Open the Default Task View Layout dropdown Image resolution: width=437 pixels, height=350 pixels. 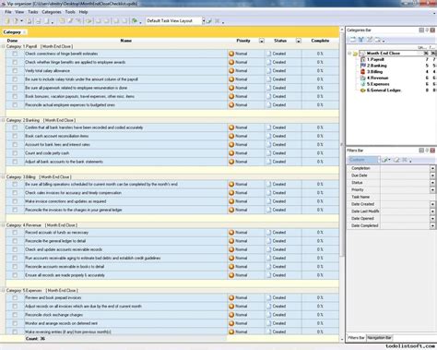pyautogui.click(x=203, y=21)
